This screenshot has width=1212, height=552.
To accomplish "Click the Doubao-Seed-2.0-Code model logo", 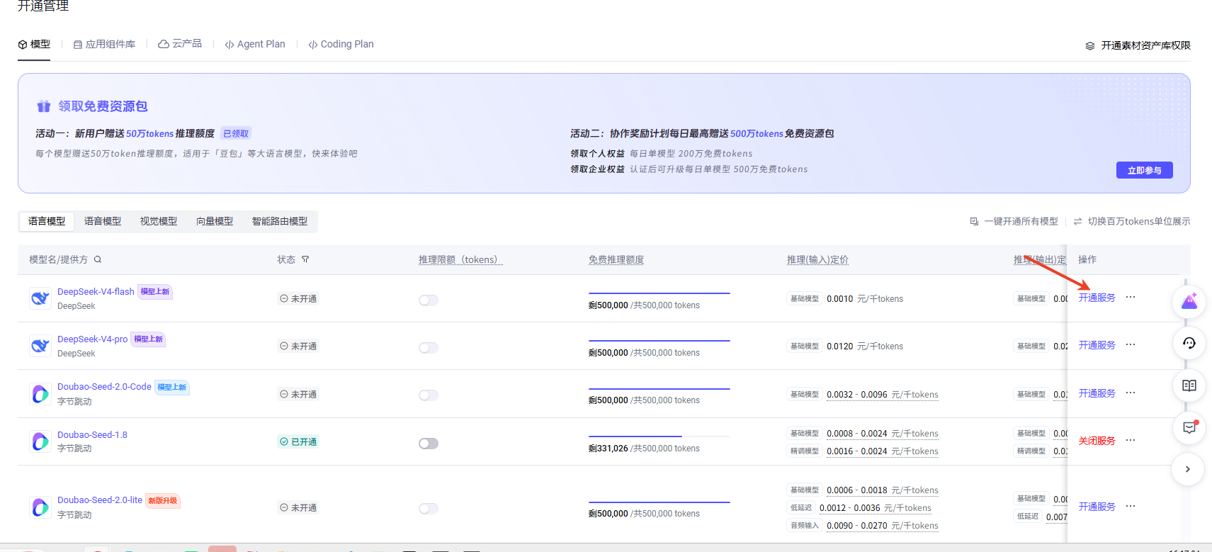I will point(40,394).
